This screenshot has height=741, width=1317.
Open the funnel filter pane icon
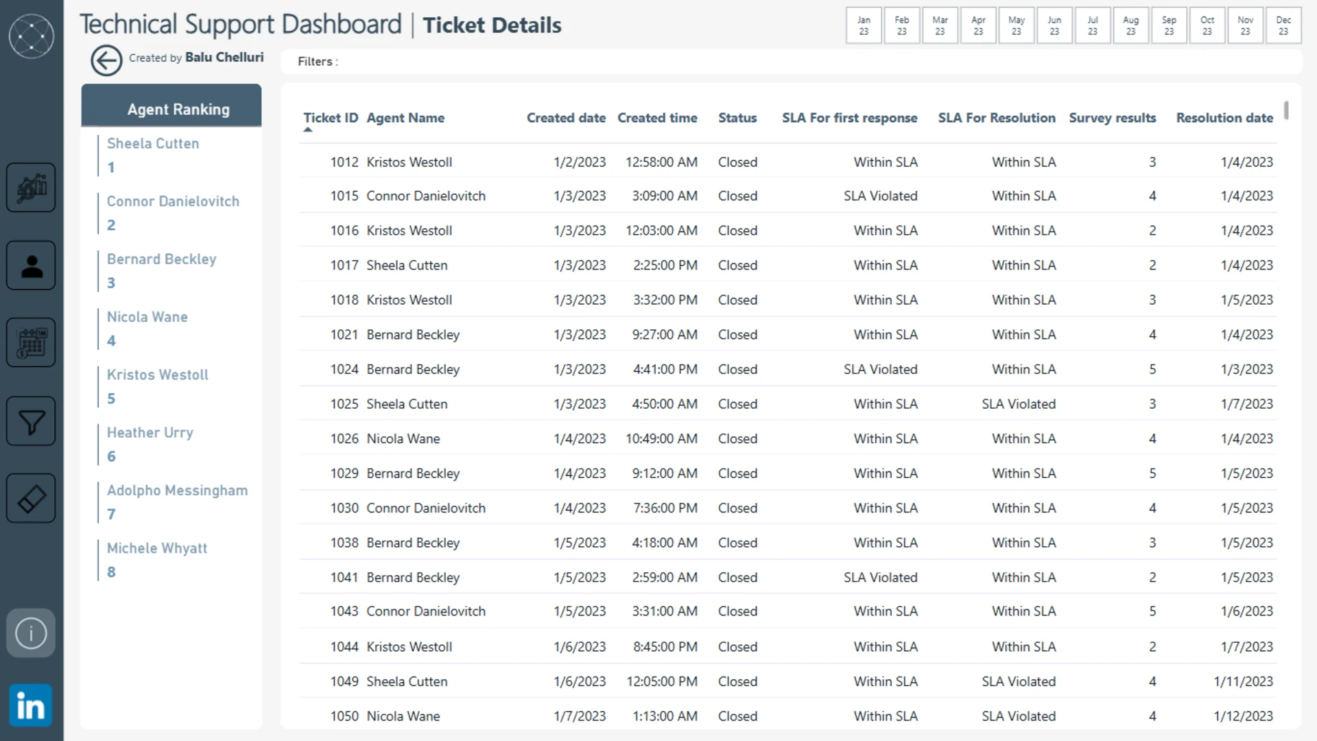(x=32, y=421)
